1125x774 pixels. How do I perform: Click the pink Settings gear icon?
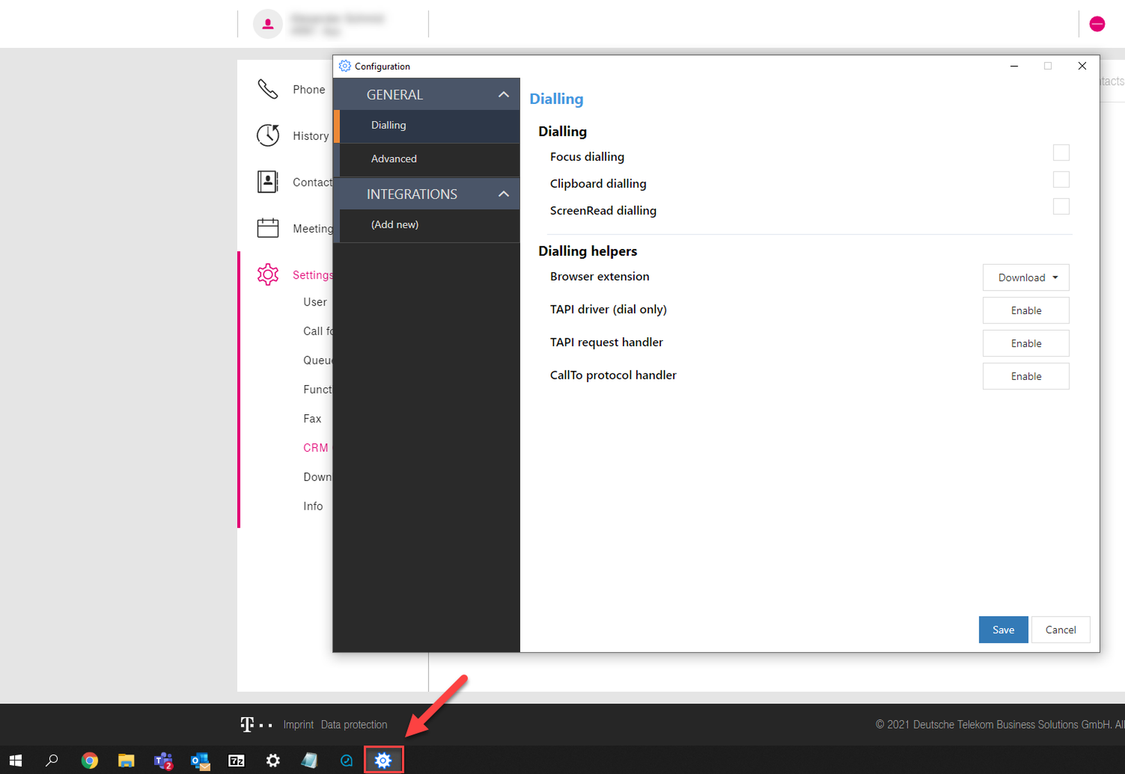268,274
